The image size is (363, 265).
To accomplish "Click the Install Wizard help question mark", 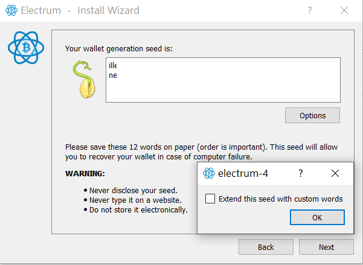I will click(309, 10).
